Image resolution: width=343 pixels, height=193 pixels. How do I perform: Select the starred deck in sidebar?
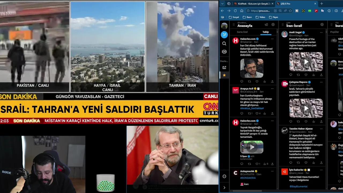[224, 75]
